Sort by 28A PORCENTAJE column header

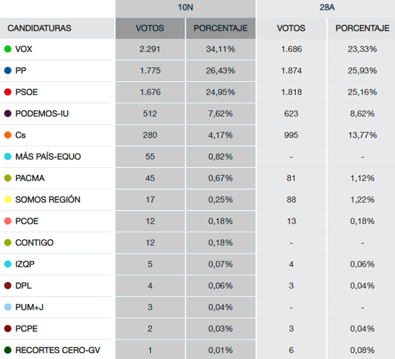[x=362, y=29]
